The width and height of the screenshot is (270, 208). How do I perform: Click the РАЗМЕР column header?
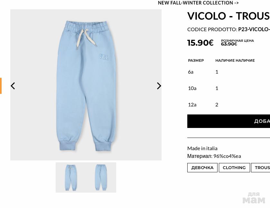196,60
